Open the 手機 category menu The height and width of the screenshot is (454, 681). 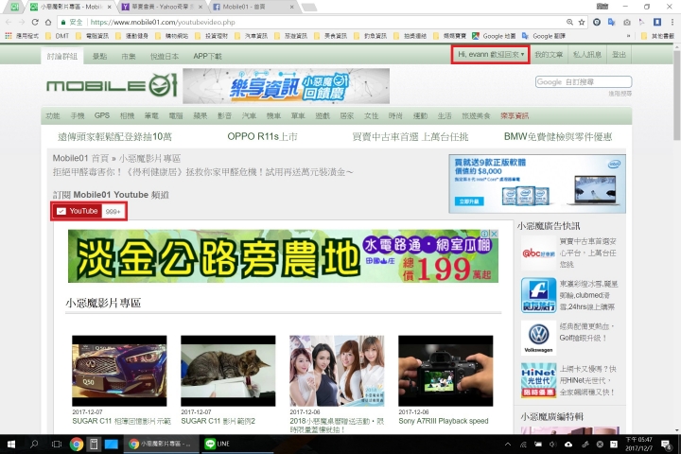pyautogui.click(x=78, y=116)
